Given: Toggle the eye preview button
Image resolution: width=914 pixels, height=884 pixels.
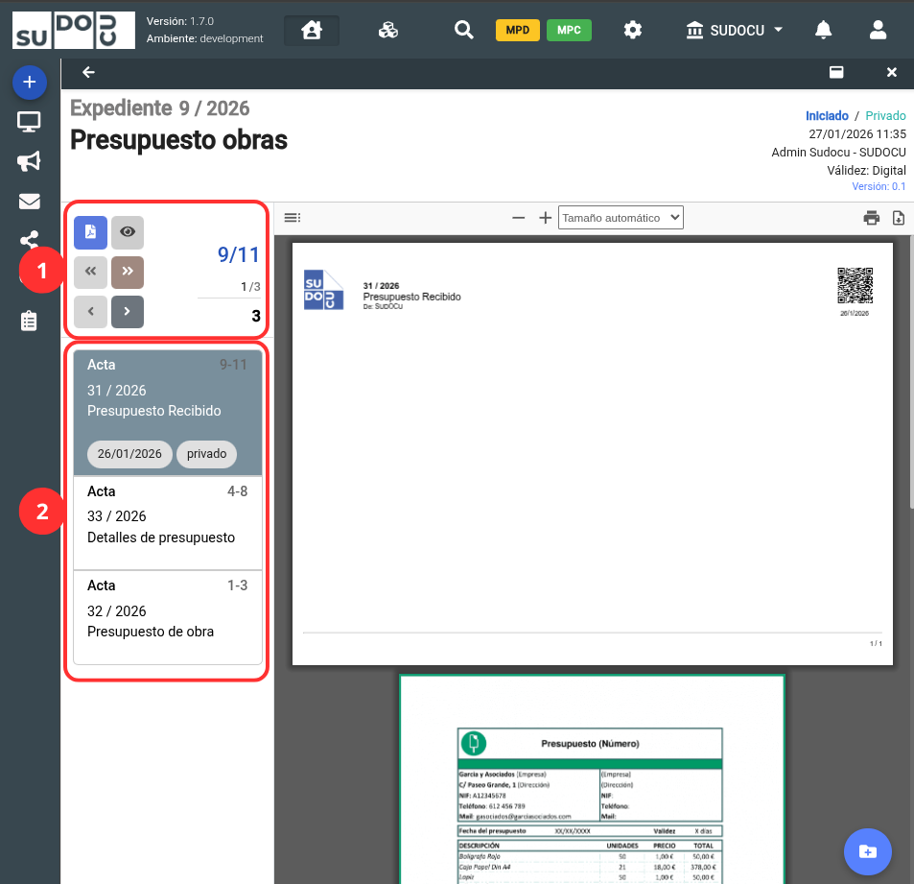Looking at the screenshot, I should (x=127, y=232).
